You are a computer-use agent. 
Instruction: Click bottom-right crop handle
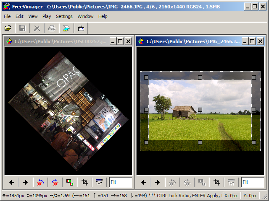pyautogui.click(x=254, y=142)
